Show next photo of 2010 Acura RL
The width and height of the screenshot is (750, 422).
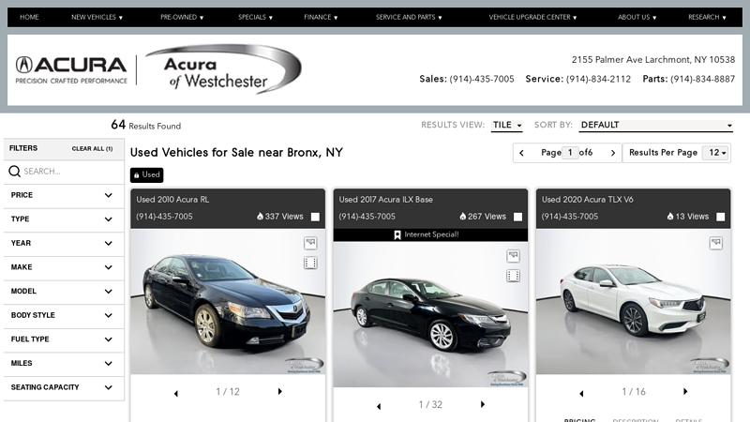pos(279,391)
